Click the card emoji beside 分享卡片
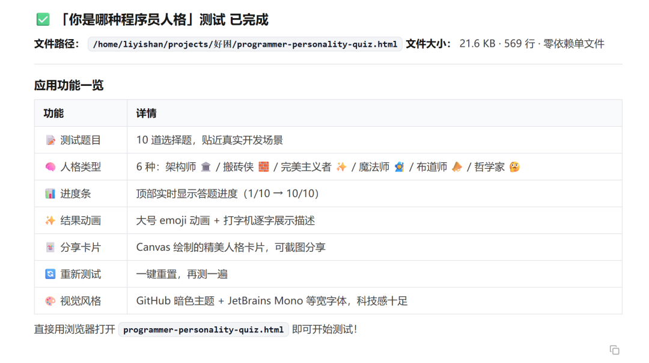649x363 pixels. [x=50, y=248]
